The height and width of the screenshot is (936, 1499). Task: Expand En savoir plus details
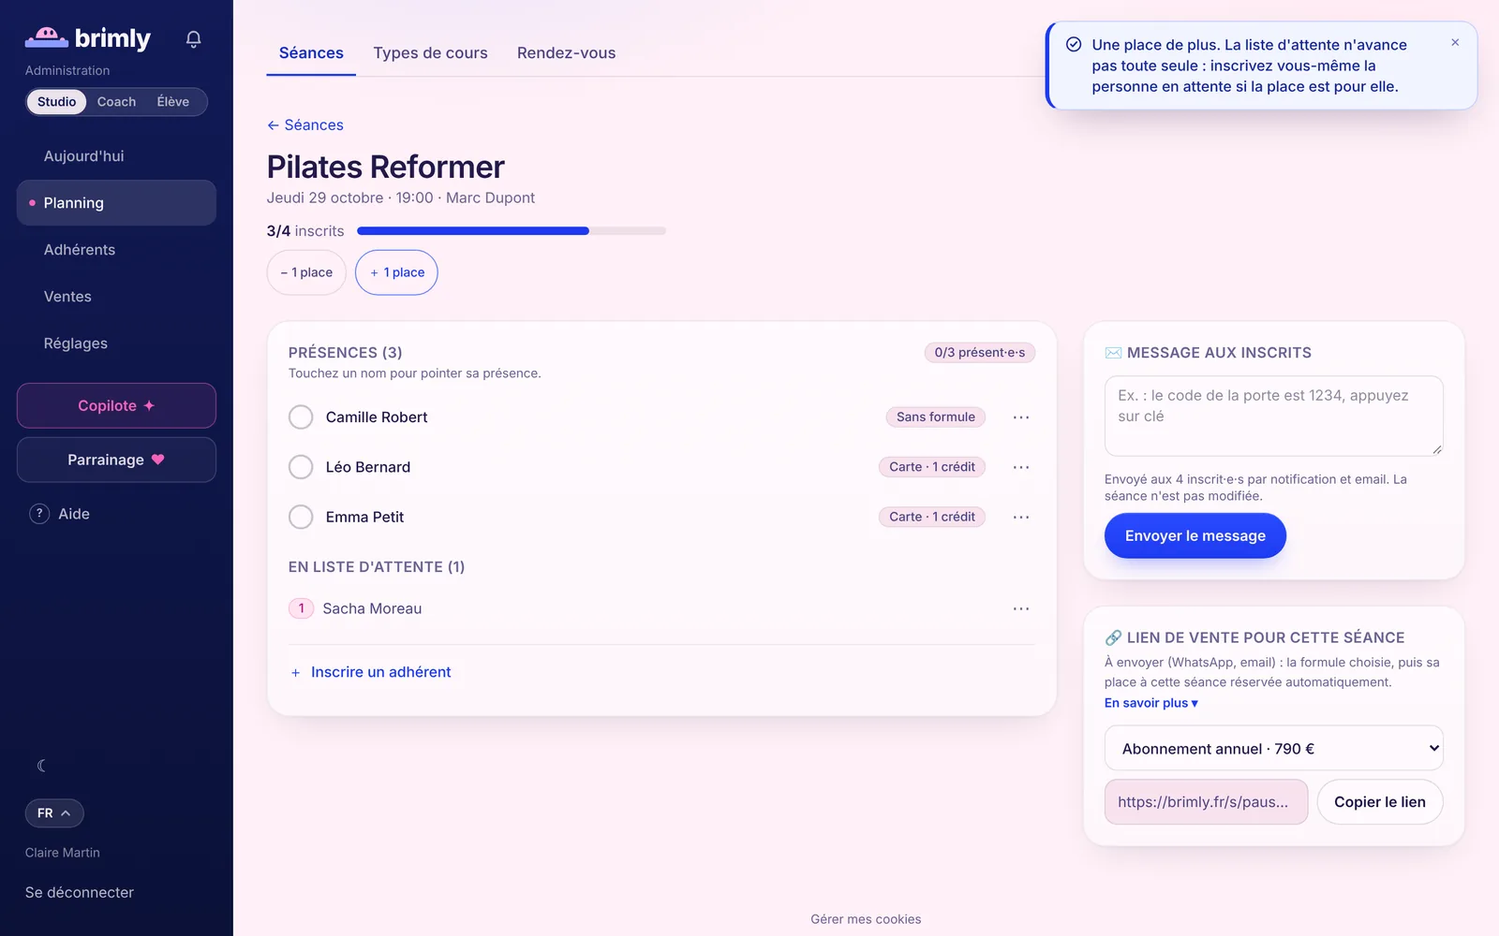tap(1151, 703)
